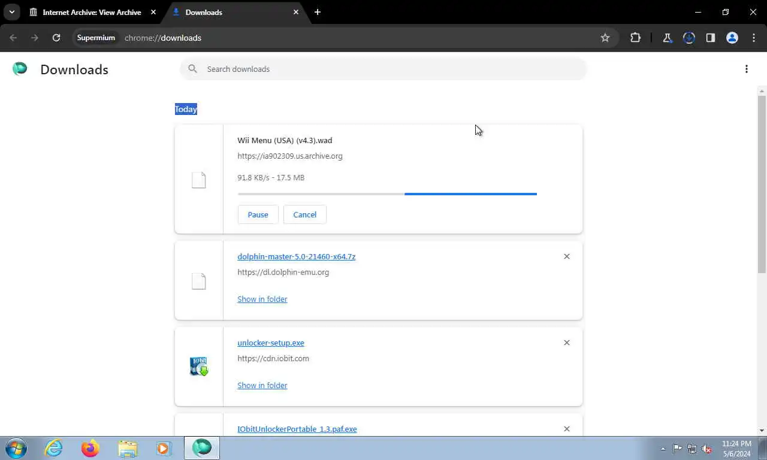Image resolution: width=767 pixels, height=460 pixels.
Task: Click the Wii Menu file icon
Action: coord(198,180)
